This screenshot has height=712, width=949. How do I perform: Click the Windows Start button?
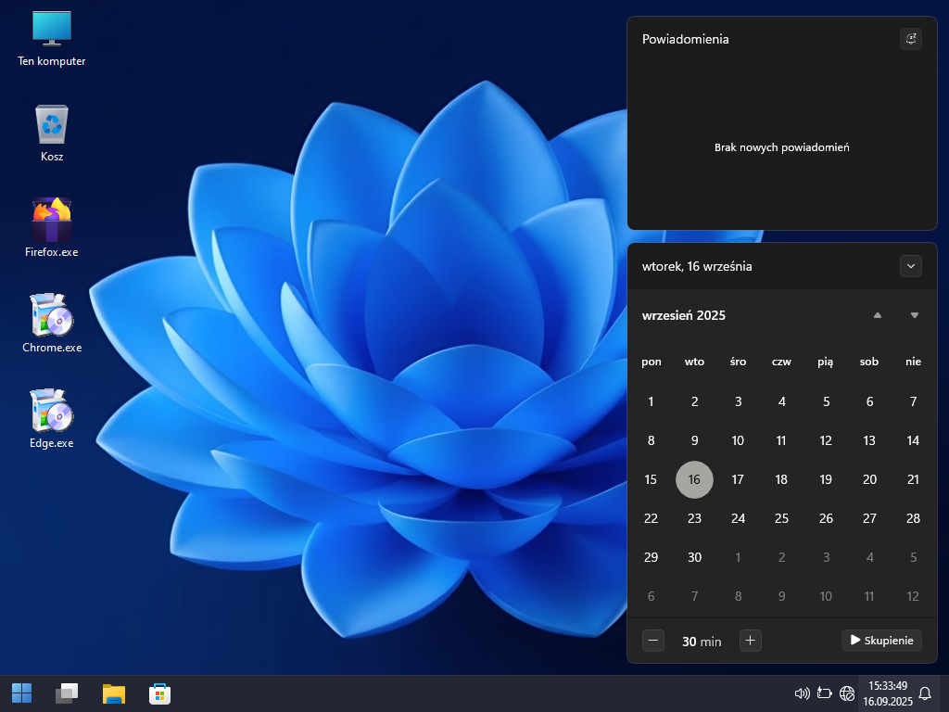tap(21, 693)
